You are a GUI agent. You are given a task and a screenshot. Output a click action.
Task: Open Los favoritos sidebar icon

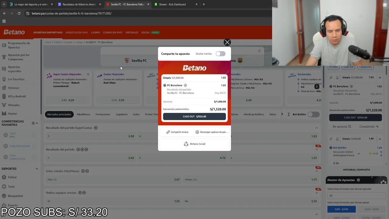pos(4,79)
